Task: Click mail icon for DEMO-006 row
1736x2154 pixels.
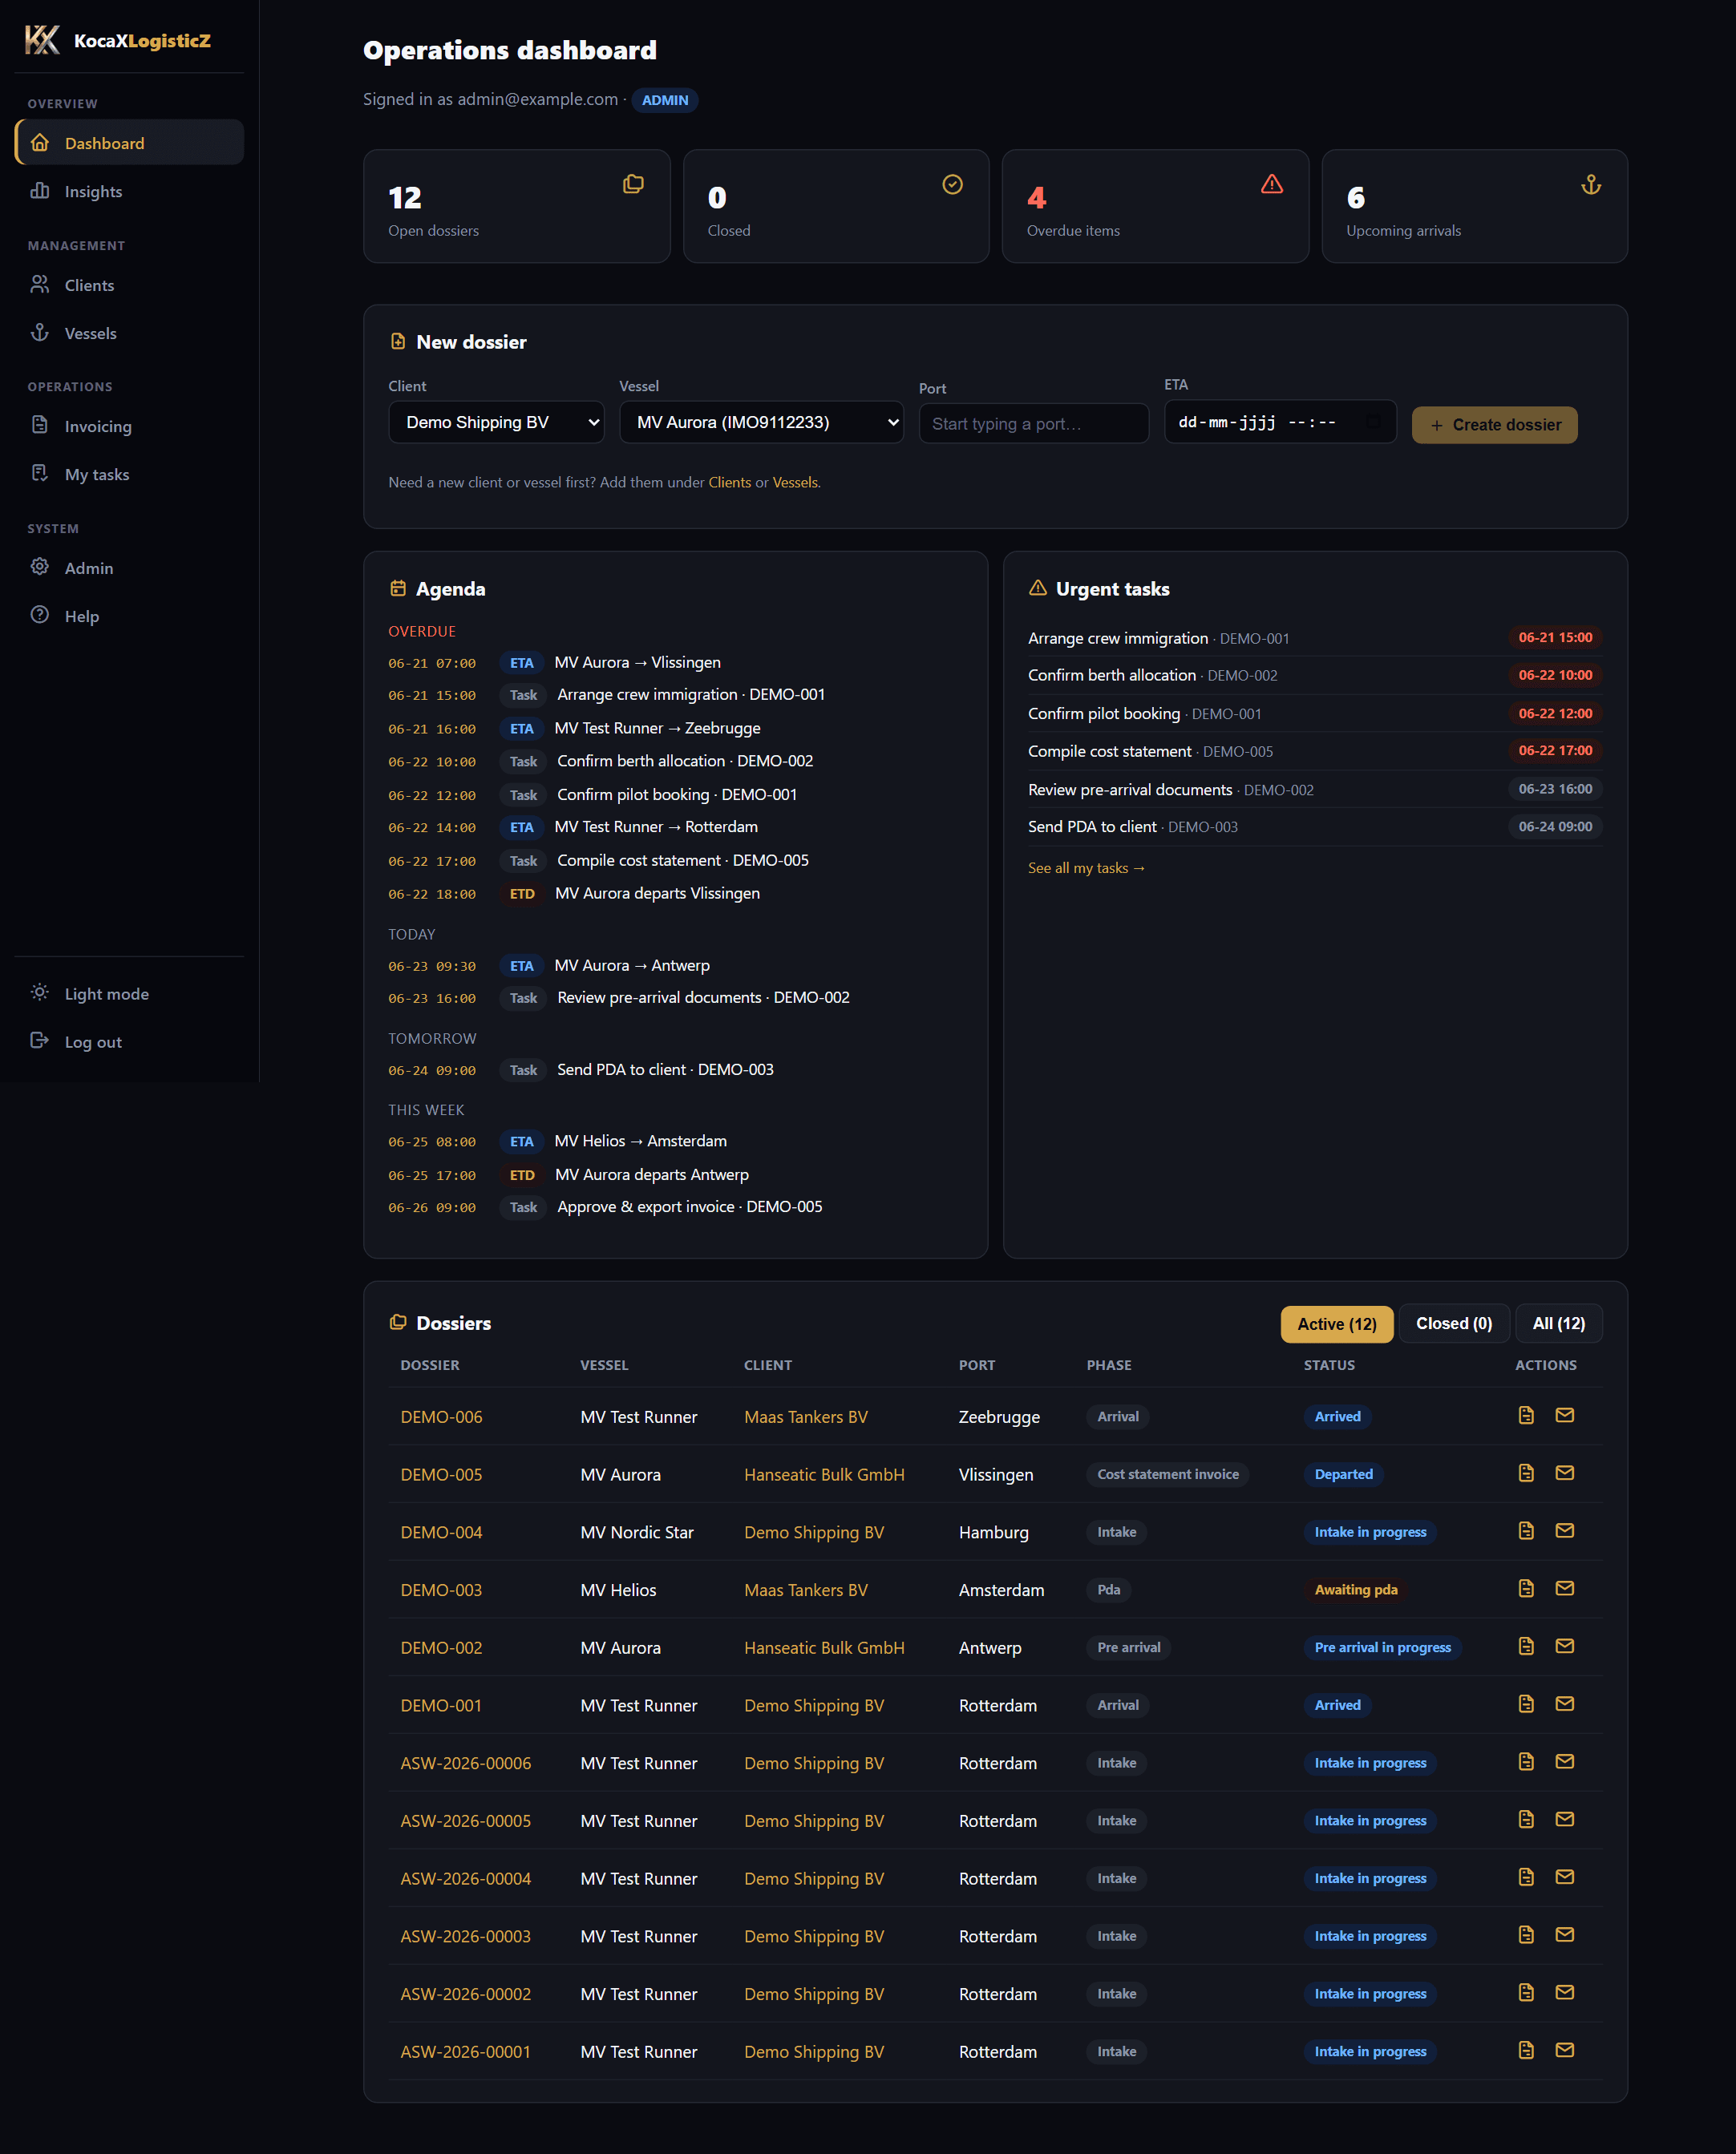Action: click(1565, 1416)
